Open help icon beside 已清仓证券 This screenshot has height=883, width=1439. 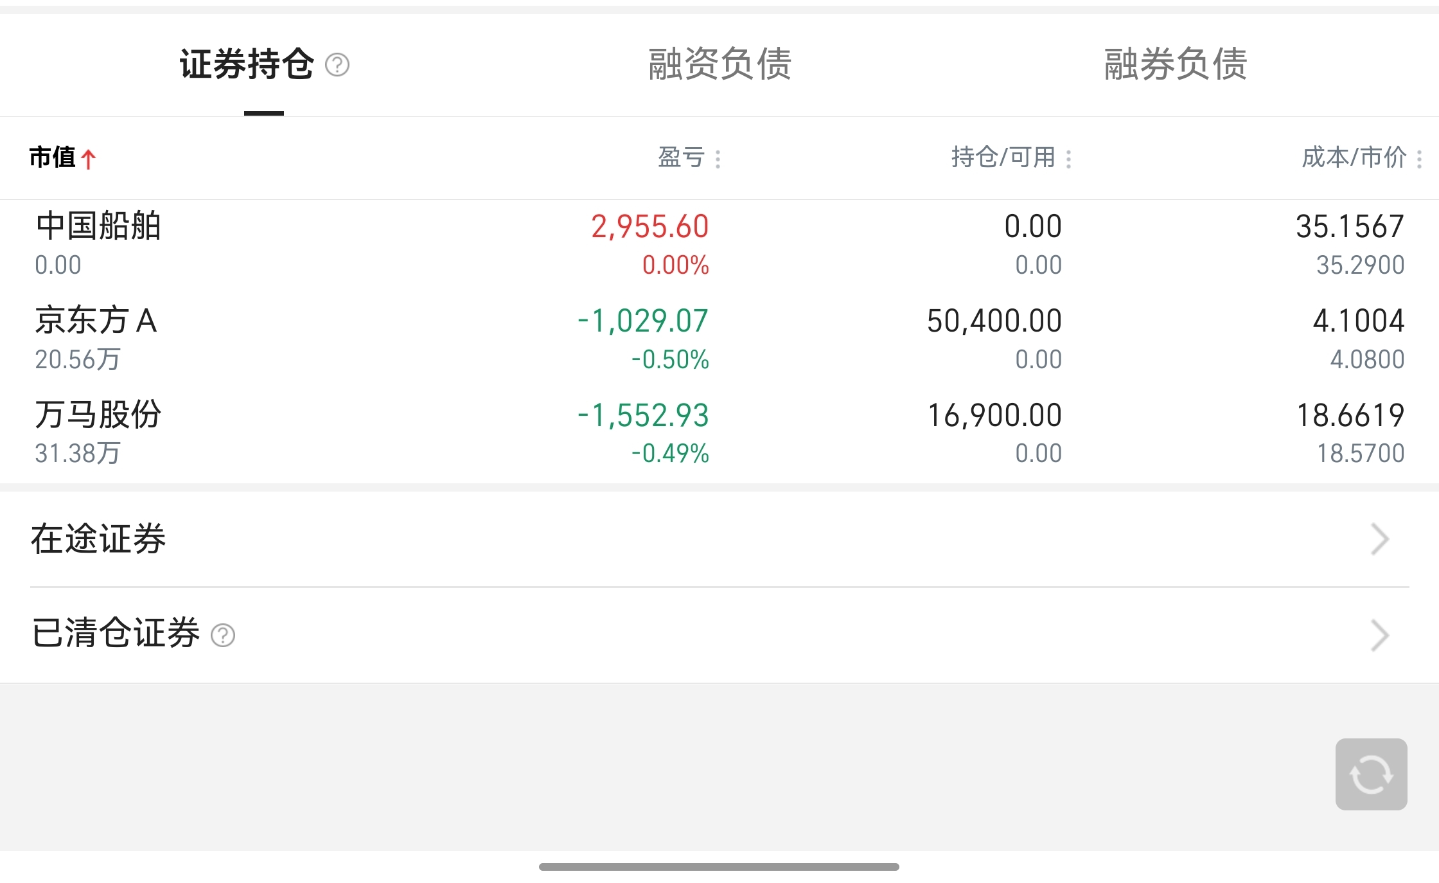tap(223, 636)
